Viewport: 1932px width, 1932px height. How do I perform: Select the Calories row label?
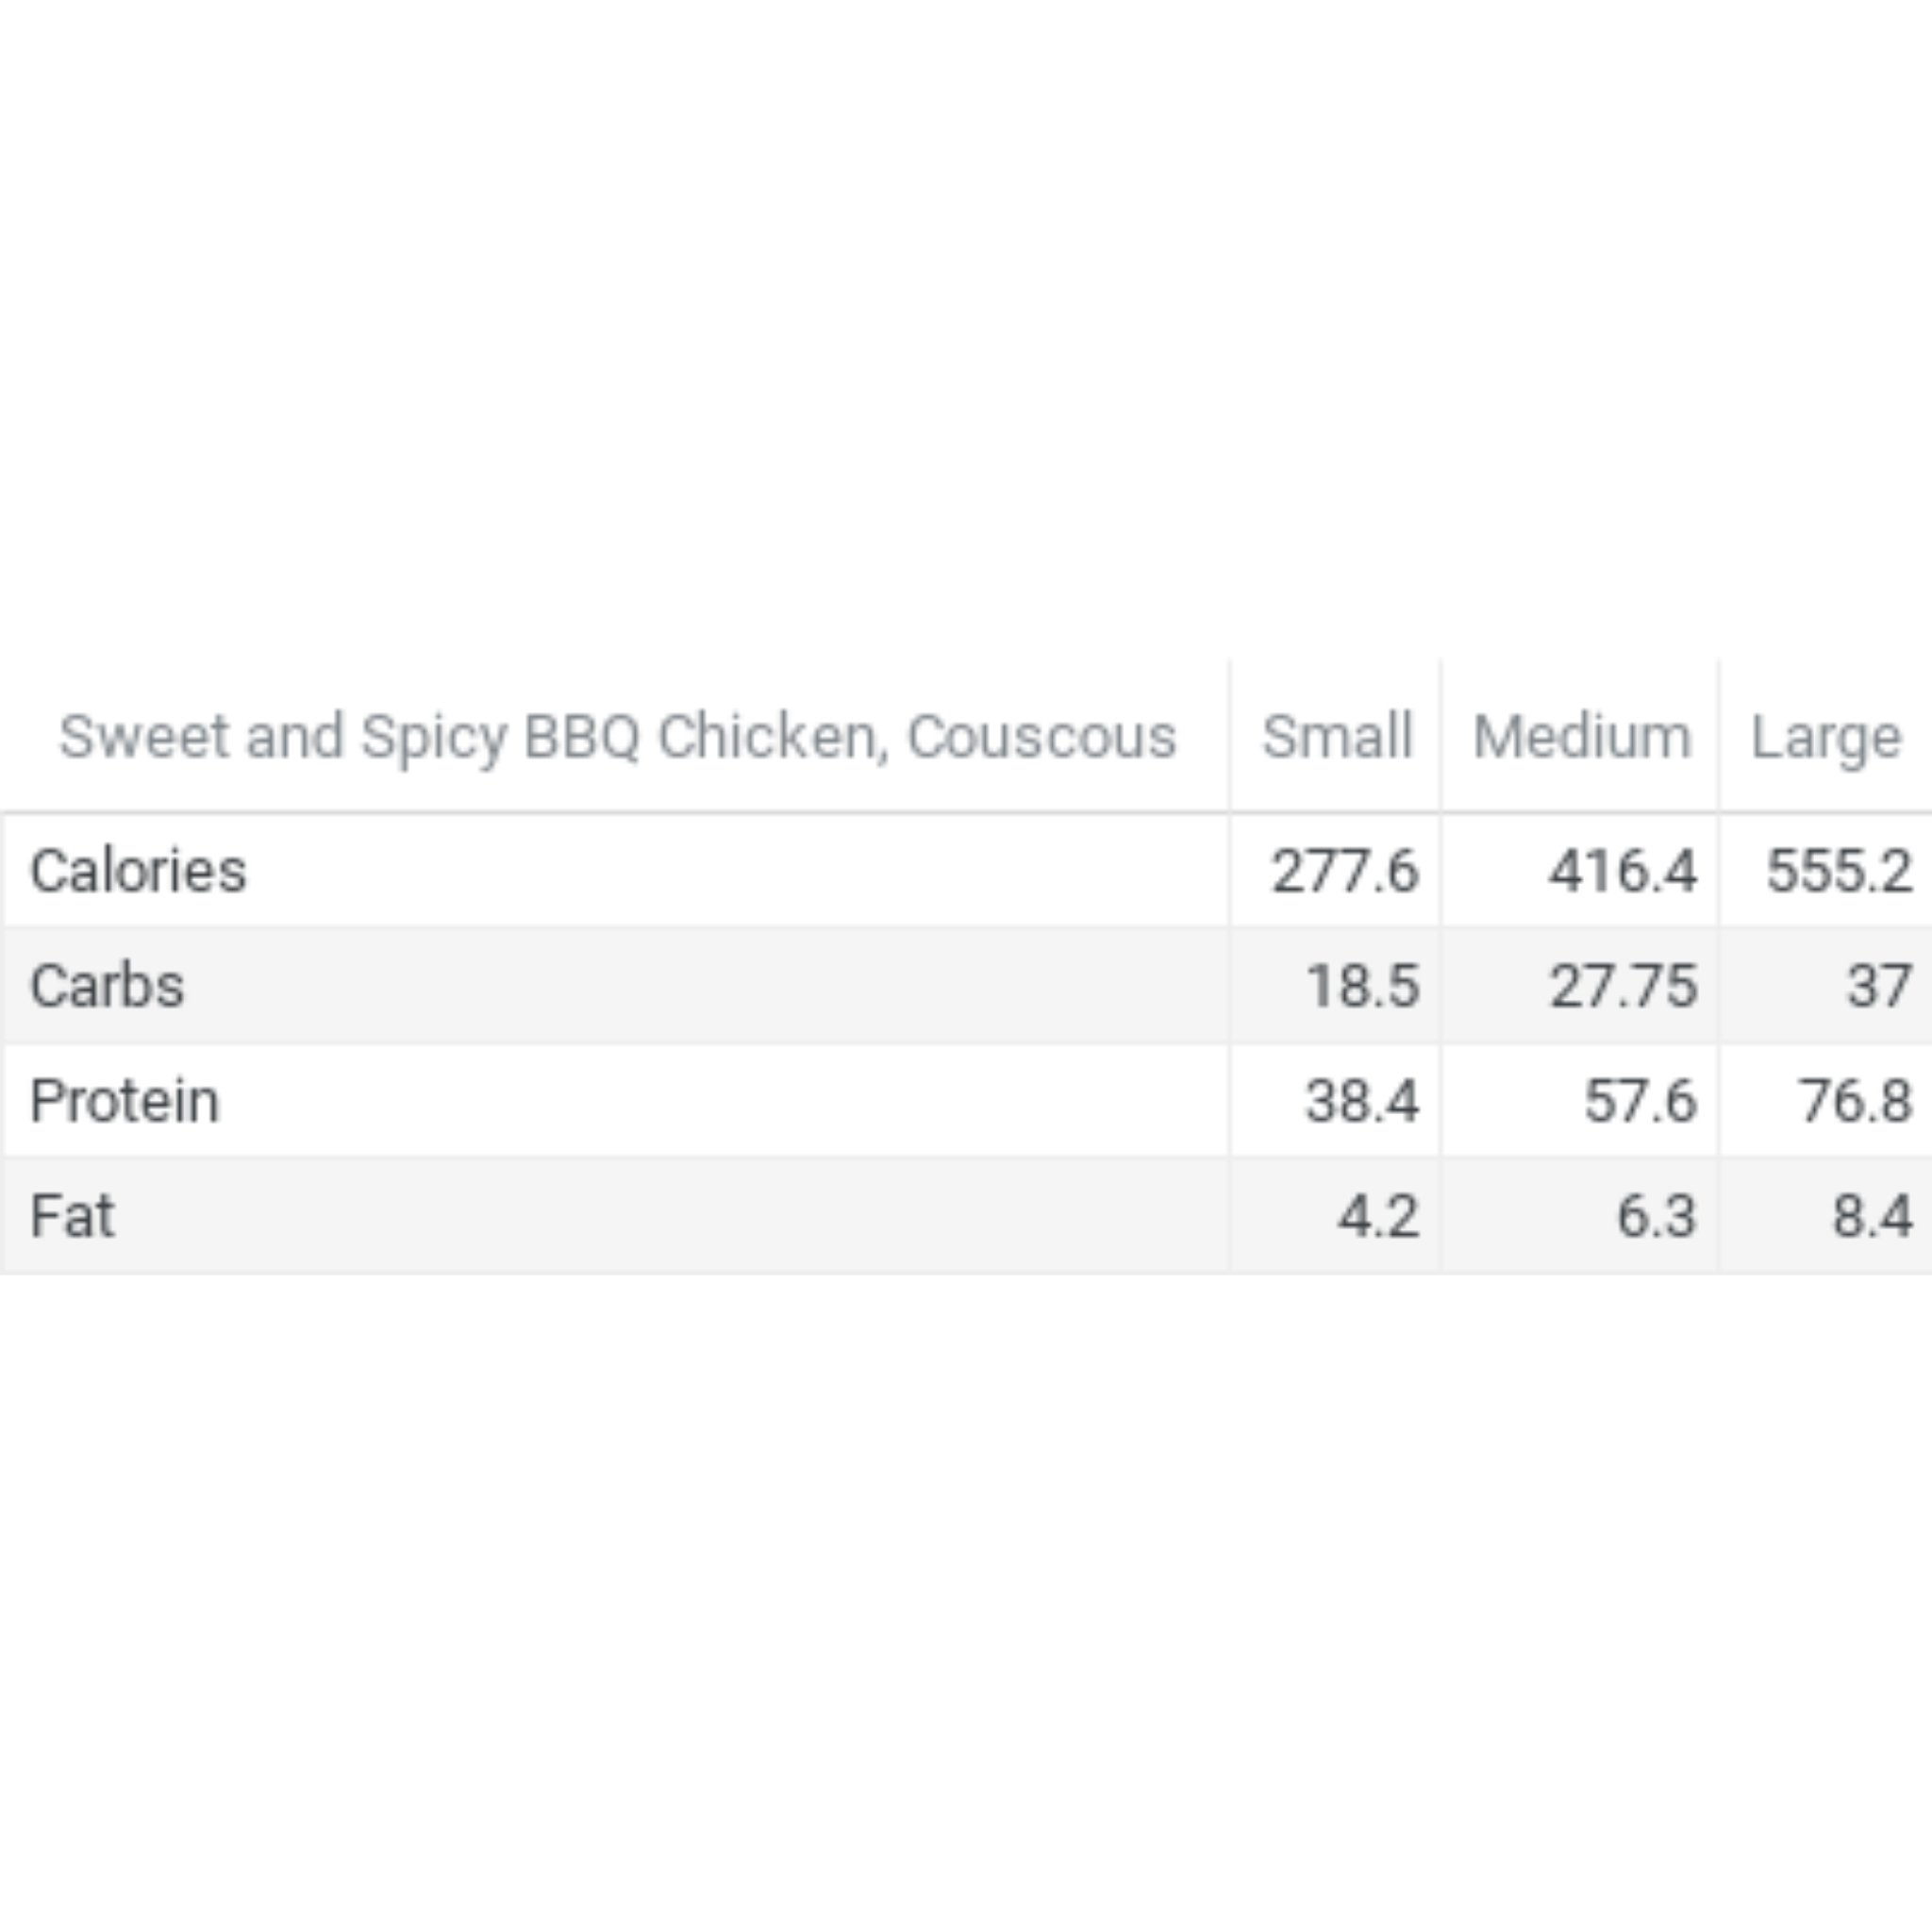coord(138,870)
